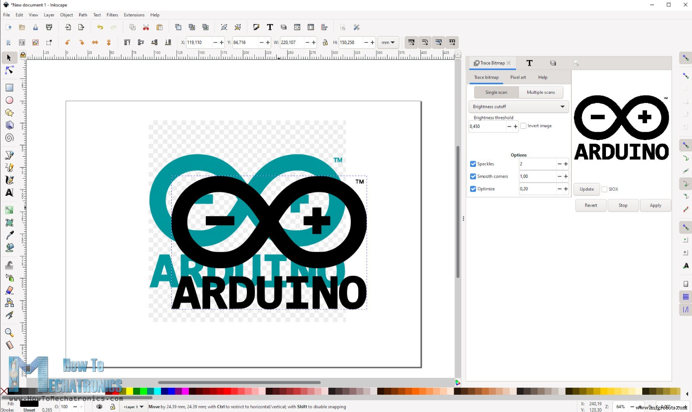
Task: Expand the Layer 1 selector
Action: tap(134, 407)
